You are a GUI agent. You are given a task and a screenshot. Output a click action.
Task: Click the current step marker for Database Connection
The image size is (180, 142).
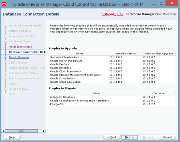tap(5, 52)
